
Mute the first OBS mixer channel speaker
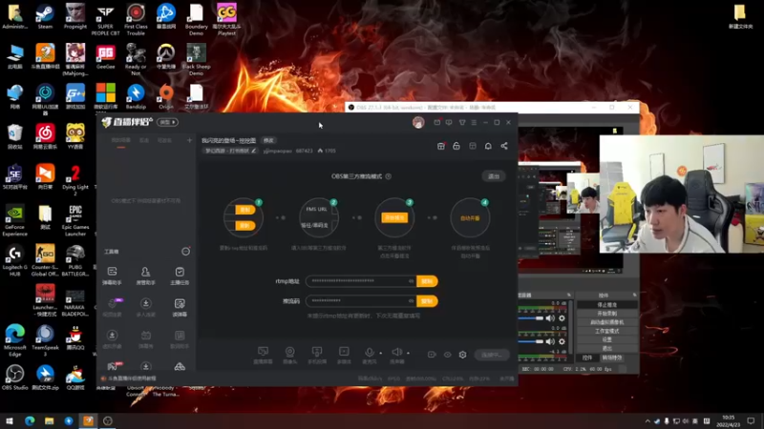pos(550,318)
